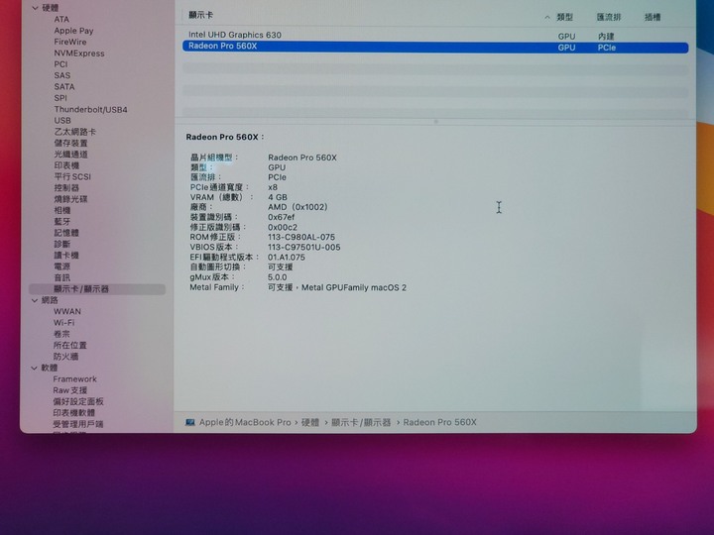The image size is (714, 535).
Task: Select ATA in the hardware list
Action: [x=61, y=19]
